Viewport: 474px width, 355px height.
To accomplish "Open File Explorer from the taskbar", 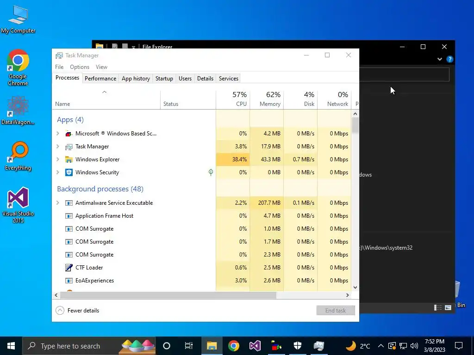I will pyautogui.click(x=212, y=346).
